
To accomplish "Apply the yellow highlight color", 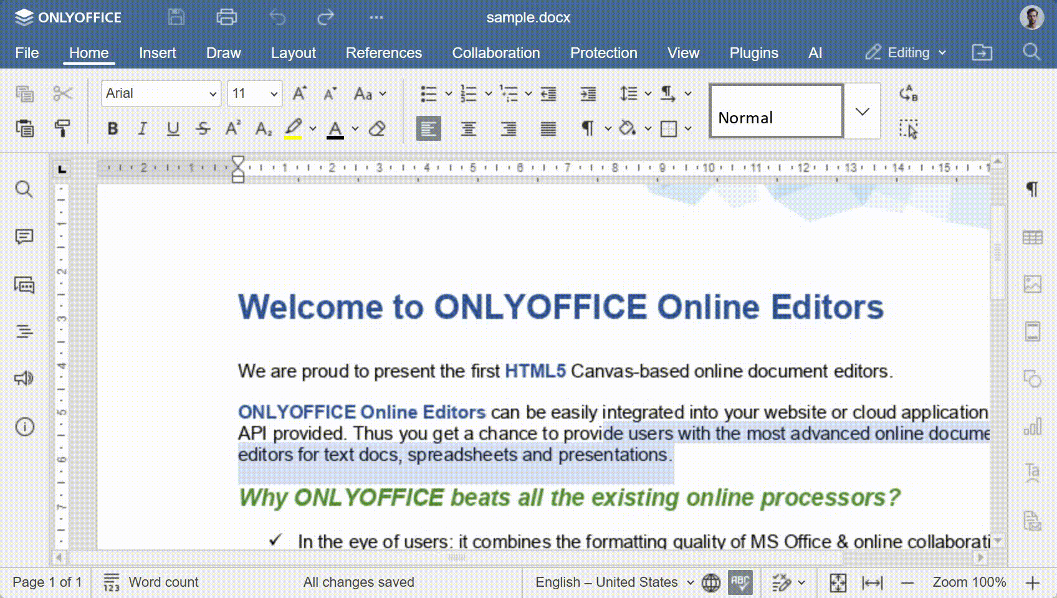I will click(294, 129).
